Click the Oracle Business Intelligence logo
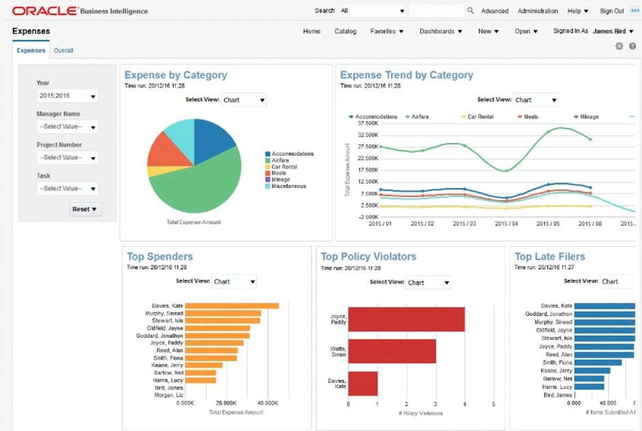The width and height of the screenshot is (642, 431). 44,10
